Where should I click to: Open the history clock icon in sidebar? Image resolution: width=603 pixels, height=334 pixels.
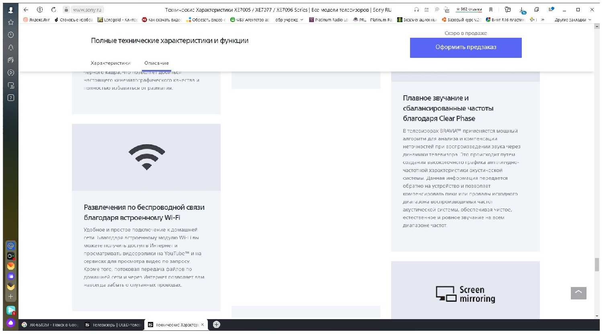point(11,35)
